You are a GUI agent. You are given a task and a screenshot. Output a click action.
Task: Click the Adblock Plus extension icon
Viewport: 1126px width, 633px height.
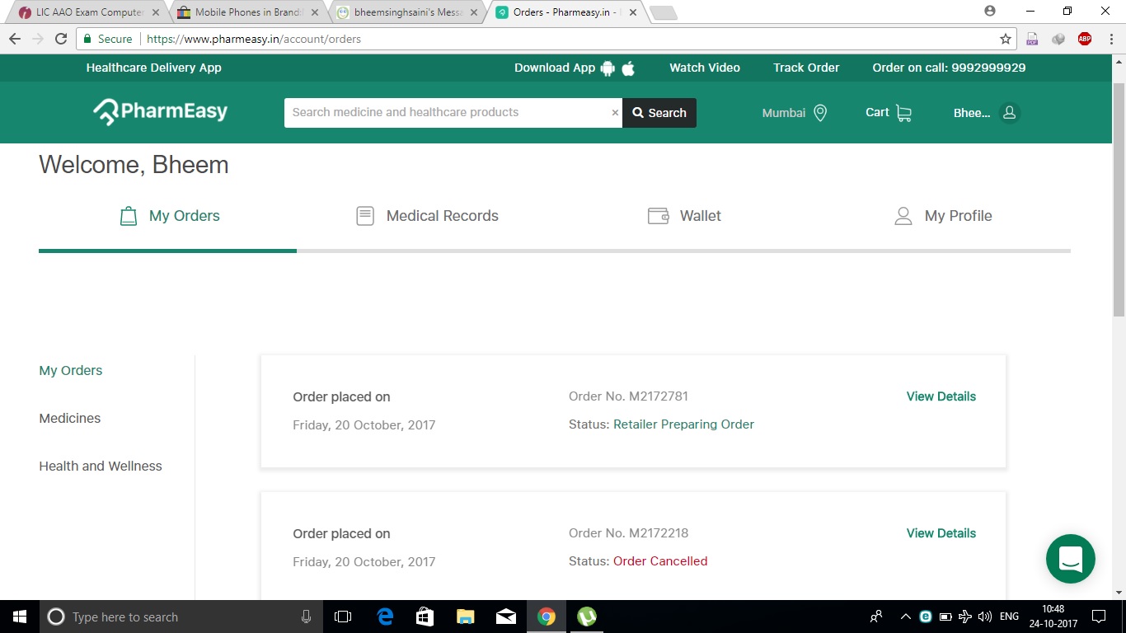tap(1085, 39)
